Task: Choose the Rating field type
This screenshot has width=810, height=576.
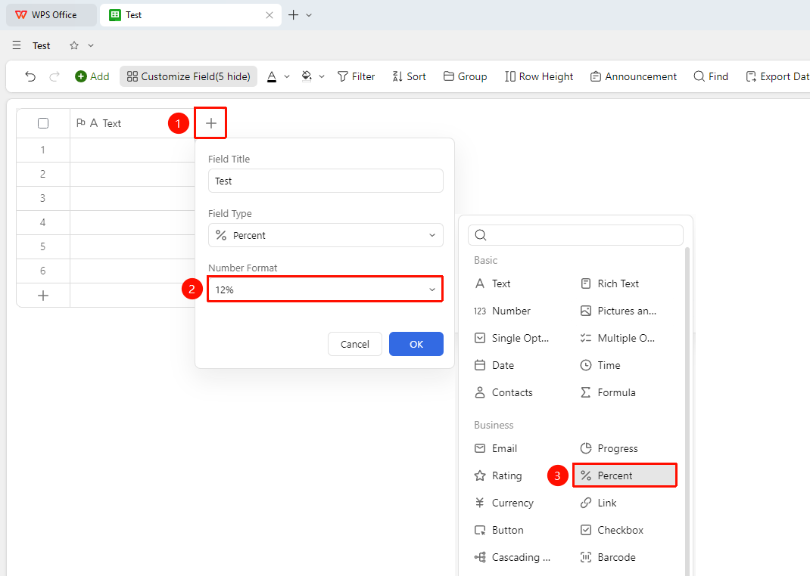Action: (x=498, y=475)
